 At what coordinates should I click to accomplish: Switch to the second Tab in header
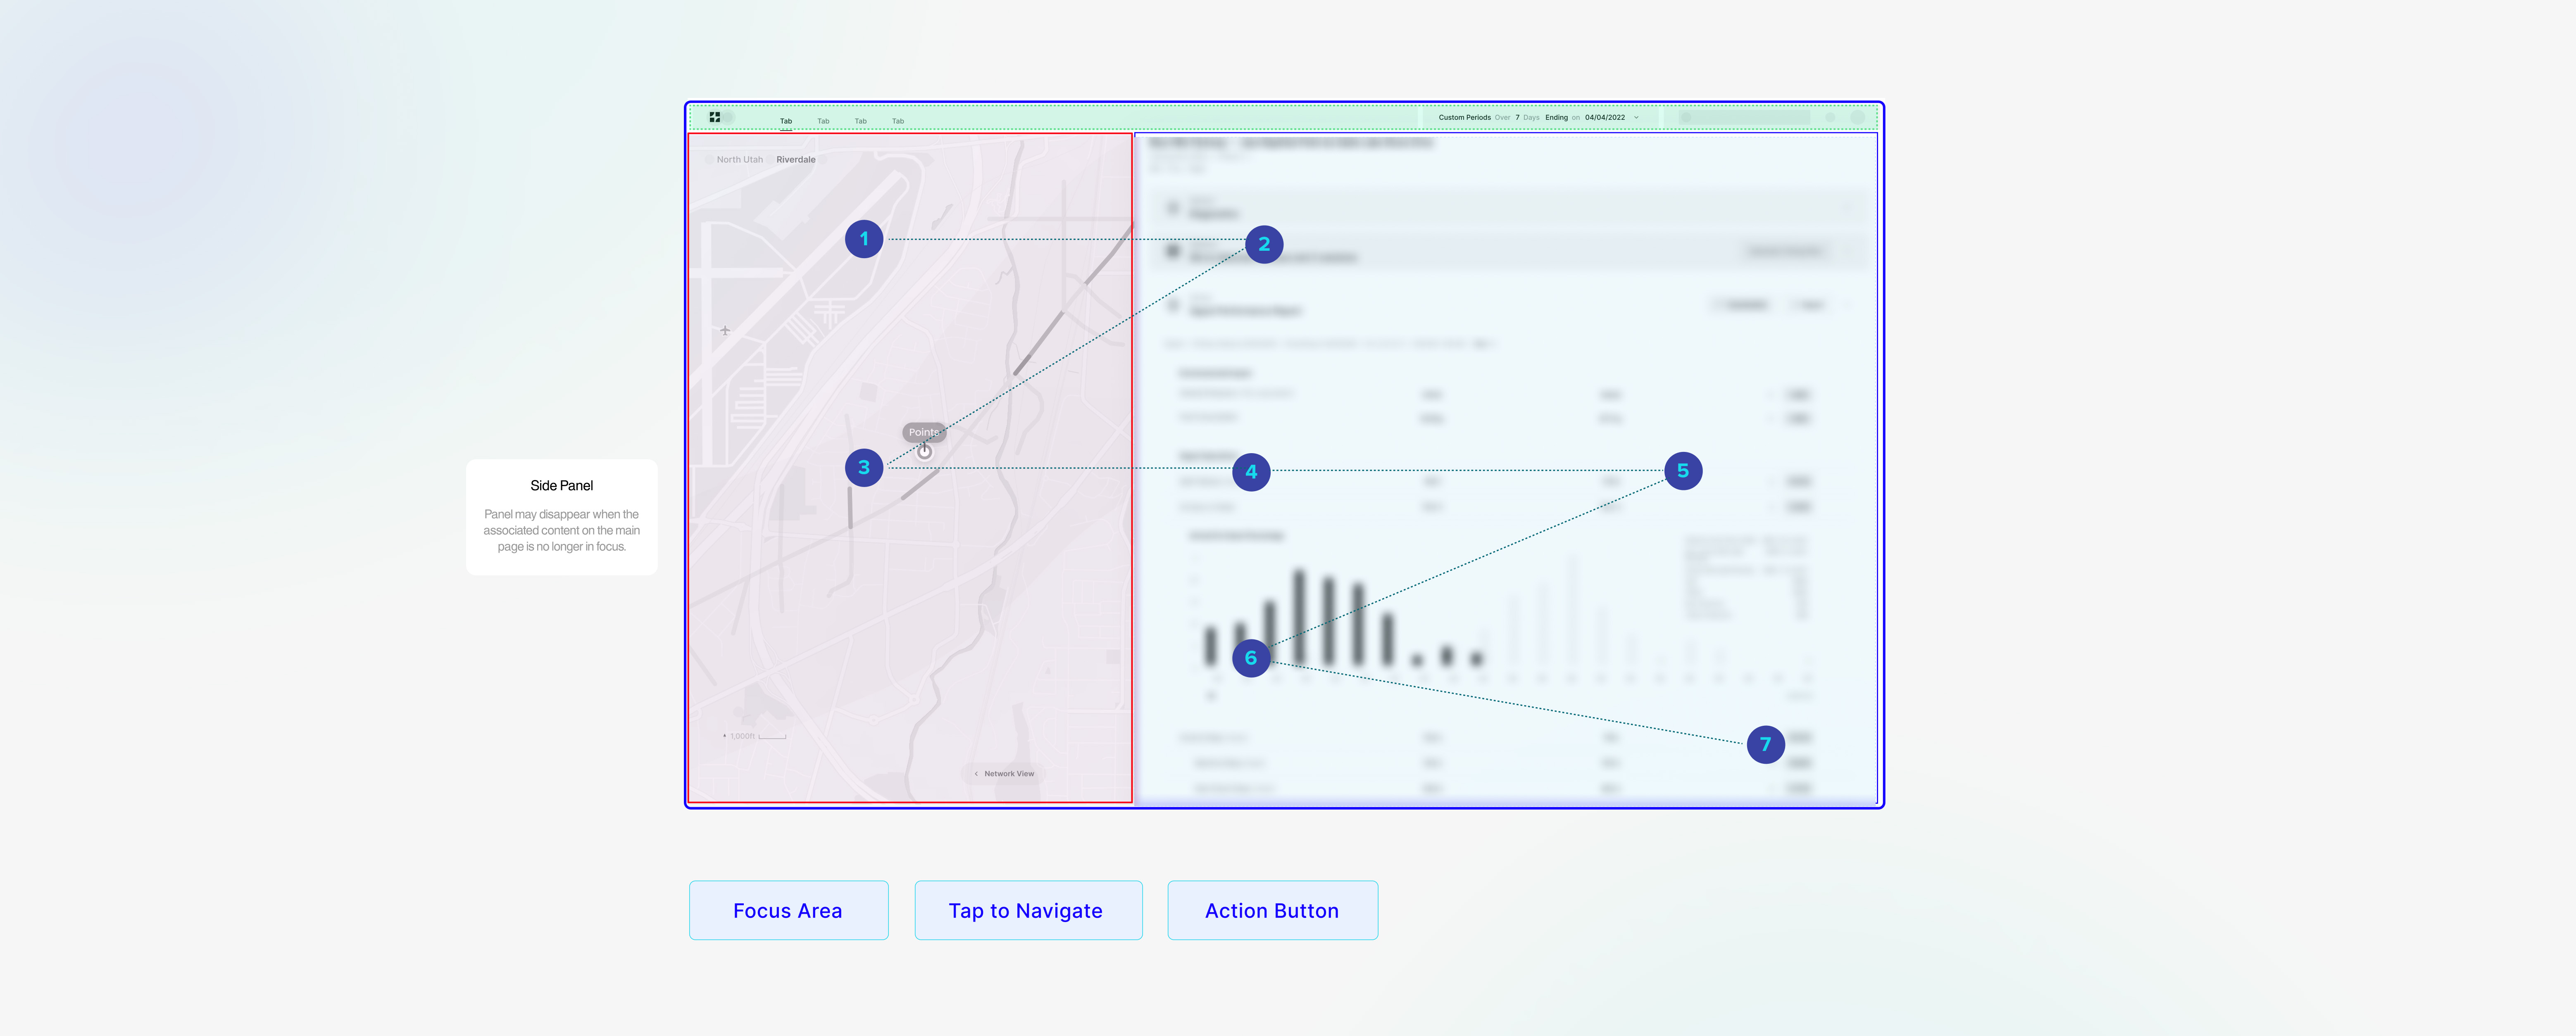pos(823,121)
